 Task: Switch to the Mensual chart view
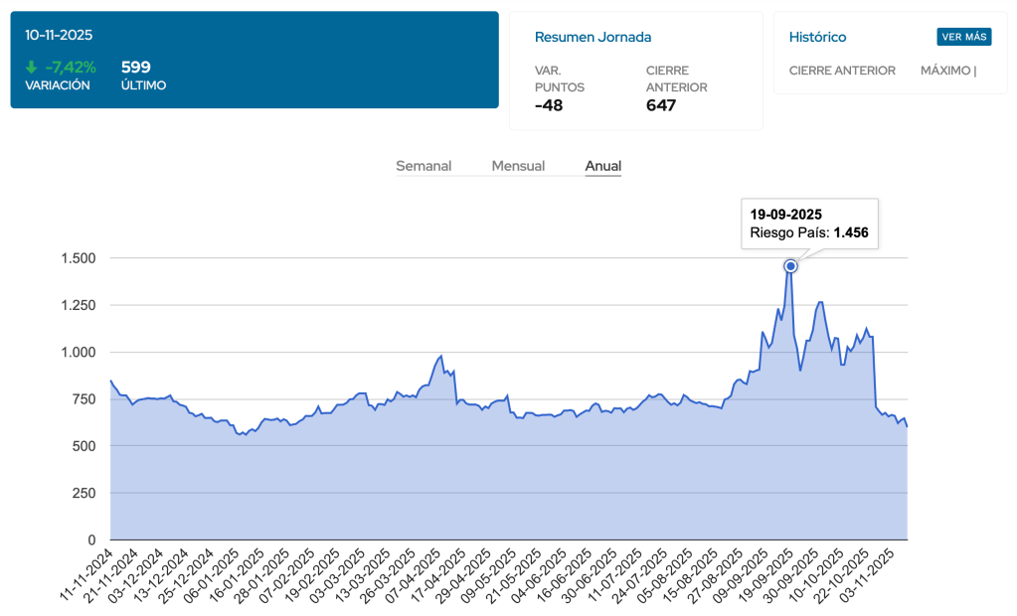coord(518,166)
